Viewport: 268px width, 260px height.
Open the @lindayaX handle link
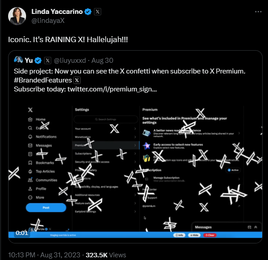coord(48,21)
